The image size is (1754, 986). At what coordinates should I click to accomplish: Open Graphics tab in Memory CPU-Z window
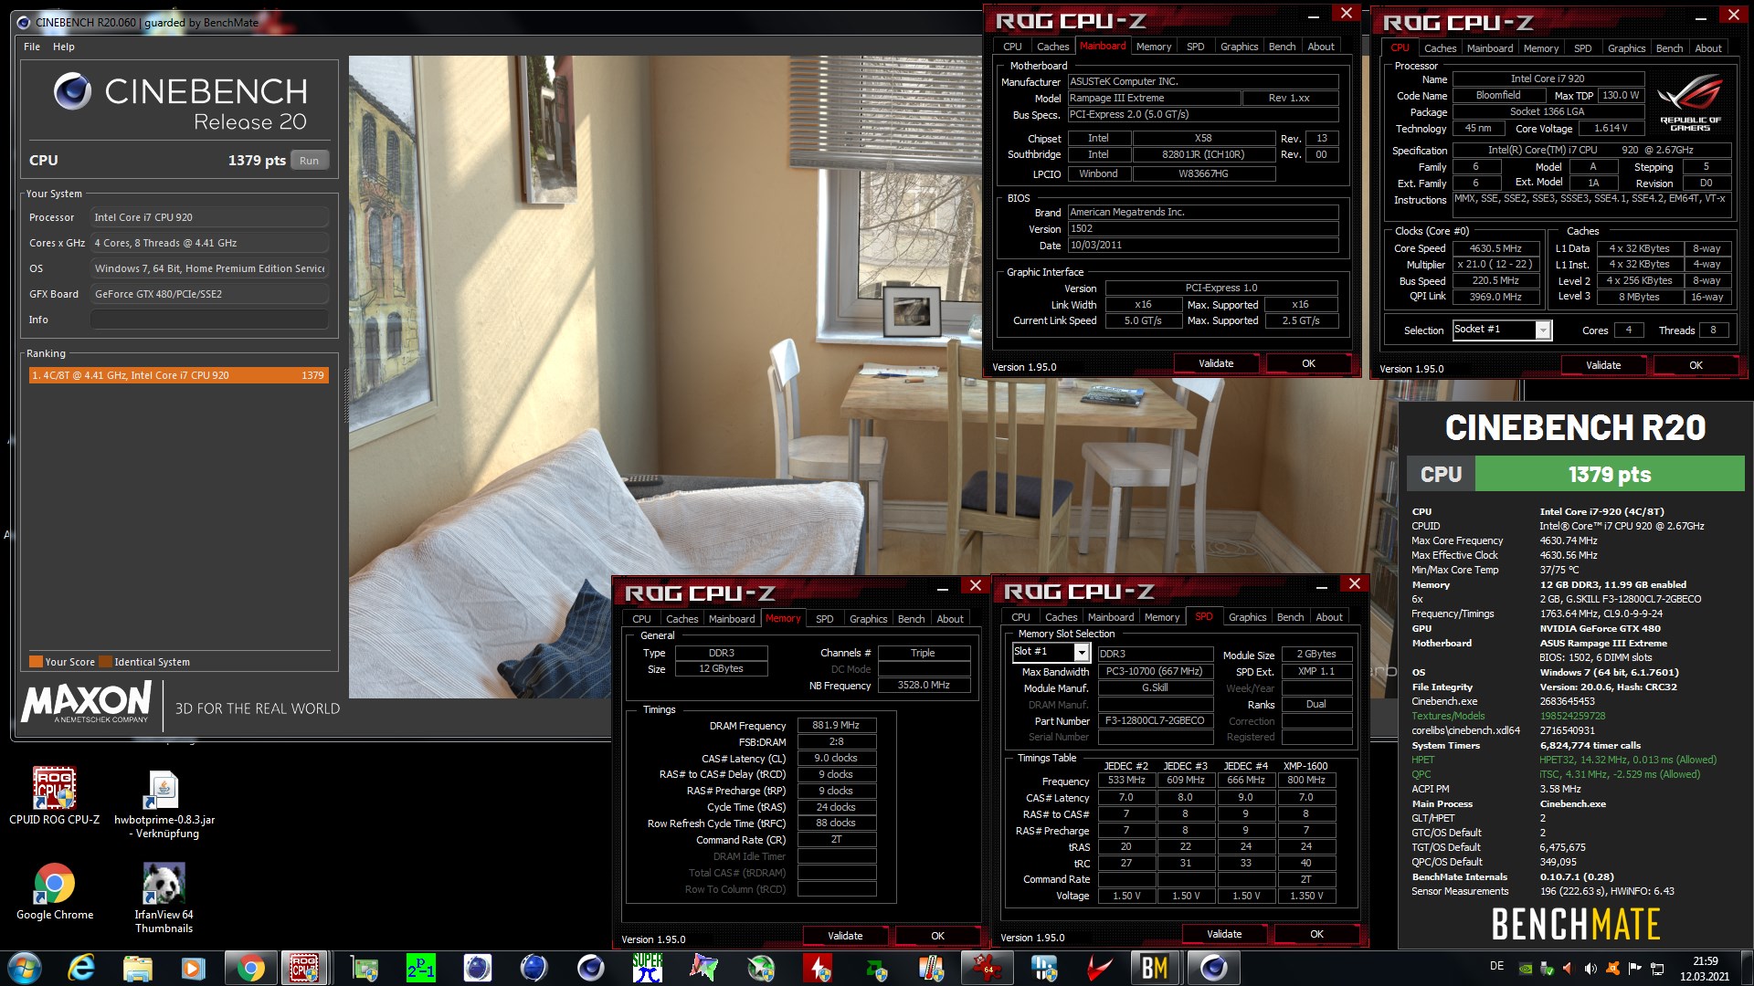point(868,619)
